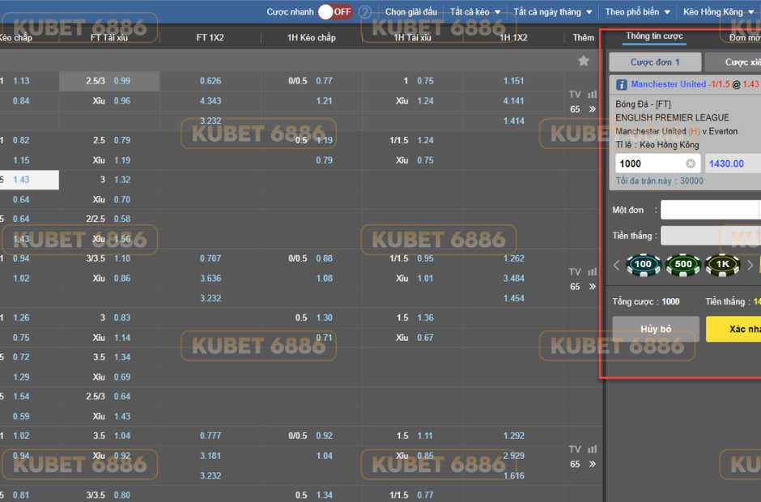
Task: Select the Xỉu odds 0.70
Action: (x=121, y=199)
